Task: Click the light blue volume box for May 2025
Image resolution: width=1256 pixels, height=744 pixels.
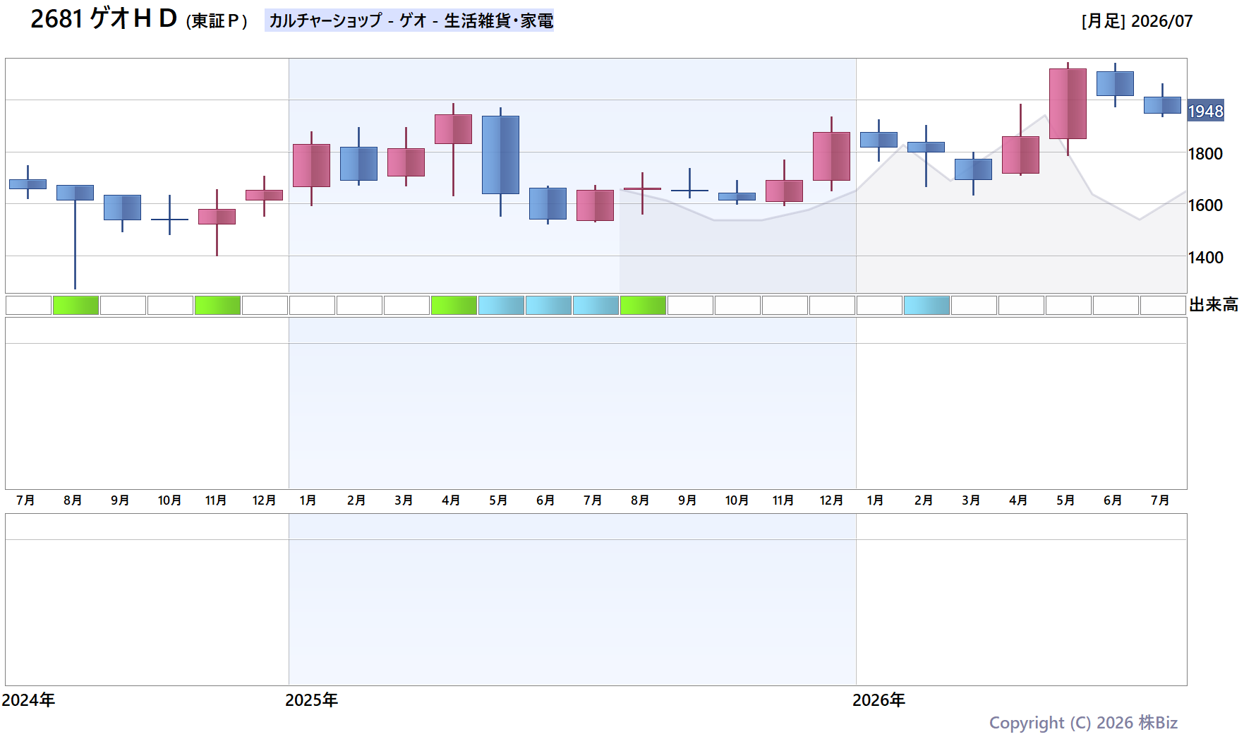Action: click(x=501, y=305)
